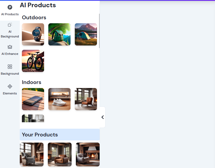
Task: Open the AI Products sidebar icon
Action: (10, 7)
